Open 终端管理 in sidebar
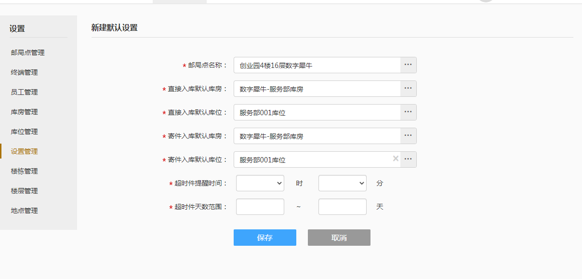The width and height of the screenshot is (582, 279). tap(24, 72)
